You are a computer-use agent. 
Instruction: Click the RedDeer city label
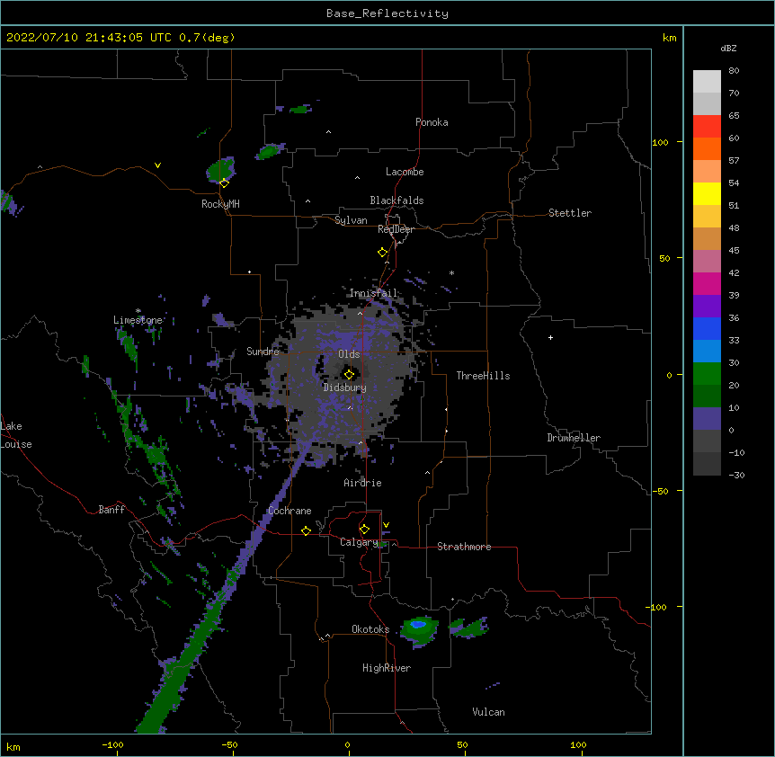(x=396, y=229)
